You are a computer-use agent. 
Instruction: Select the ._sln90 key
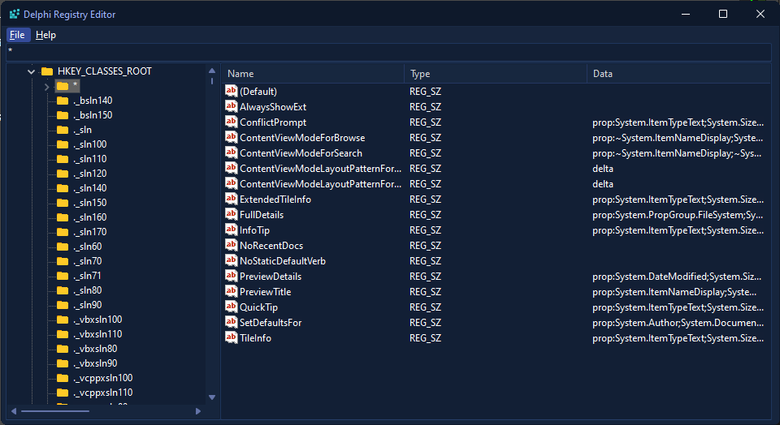(88, 305)
